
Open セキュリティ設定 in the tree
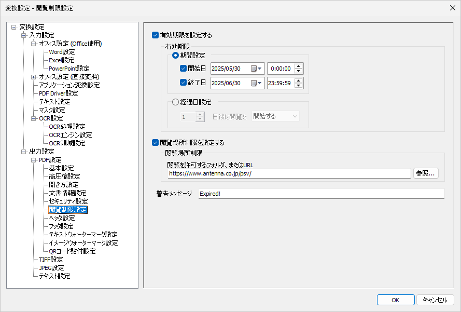pos(68,201)
